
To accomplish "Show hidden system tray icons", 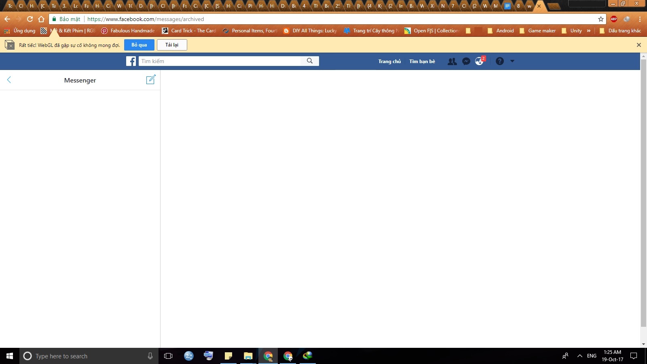I will click(x=579, y=356).
